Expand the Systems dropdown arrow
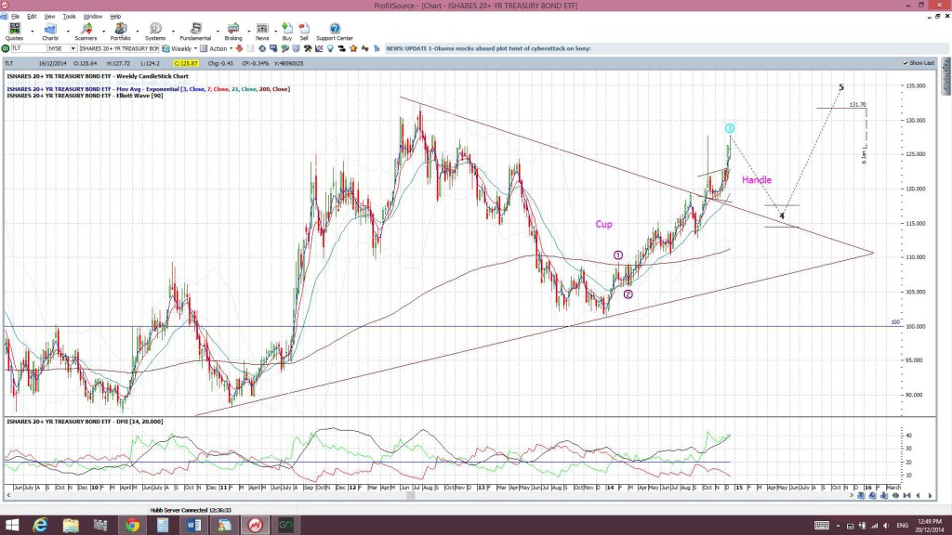The image size is (952, 535). point(173,32)
